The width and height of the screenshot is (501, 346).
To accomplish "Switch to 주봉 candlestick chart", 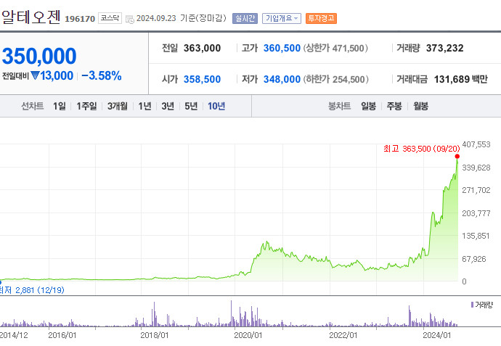I will (x=394, y=106).
